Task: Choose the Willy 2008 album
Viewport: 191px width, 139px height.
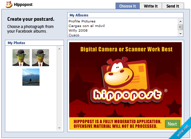Action: pyautogui.click(x=78, y=30)
